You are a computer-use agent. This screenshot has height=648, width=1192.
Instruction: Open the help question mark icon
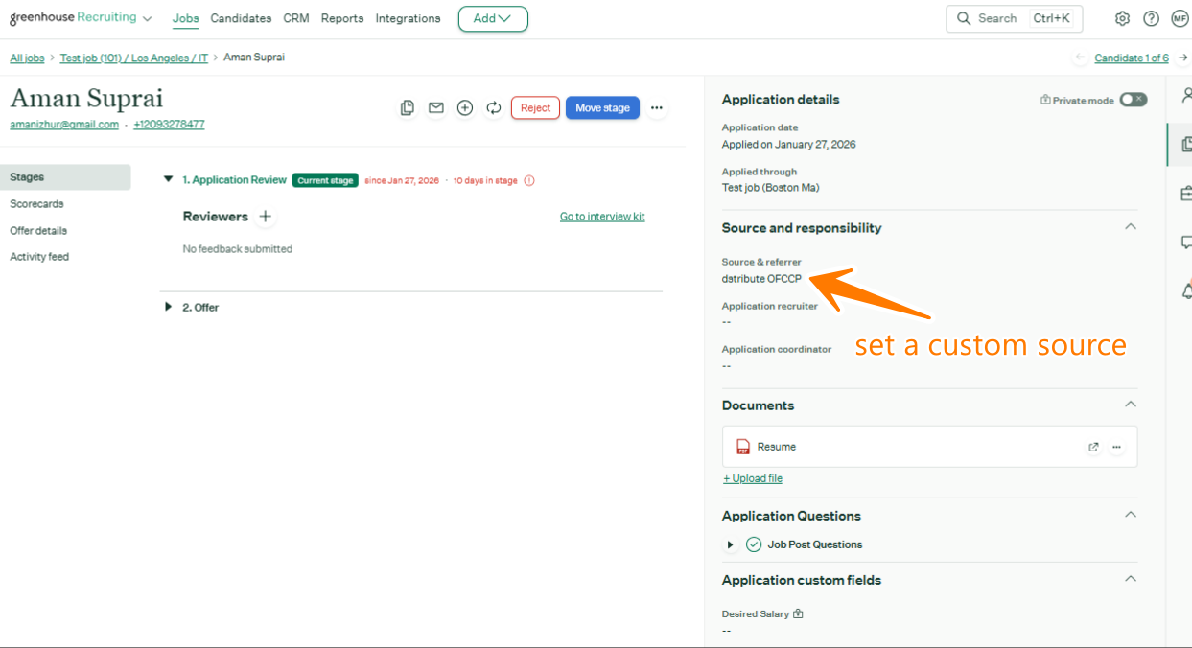[1151, 18]
